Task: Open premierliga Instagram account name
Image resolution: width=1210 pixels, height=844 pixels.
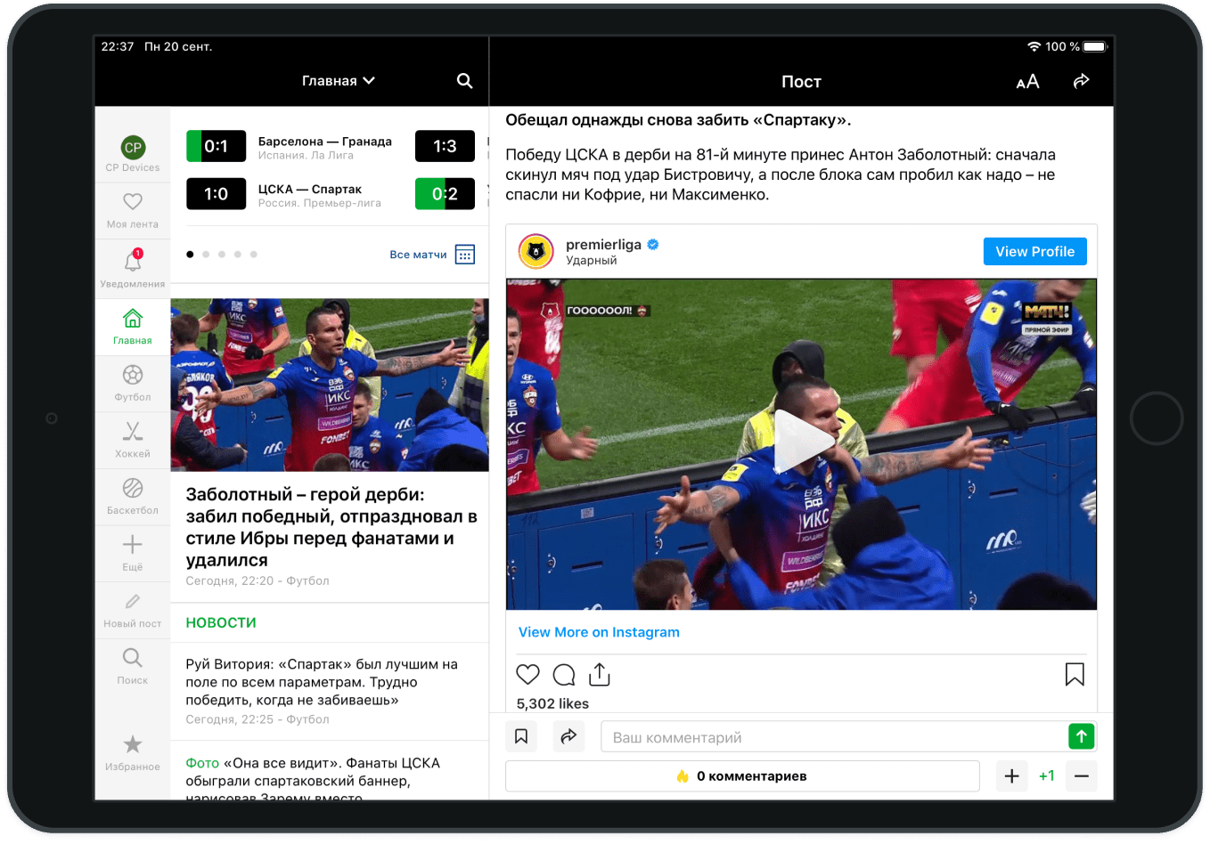Action: pos(603,245)
